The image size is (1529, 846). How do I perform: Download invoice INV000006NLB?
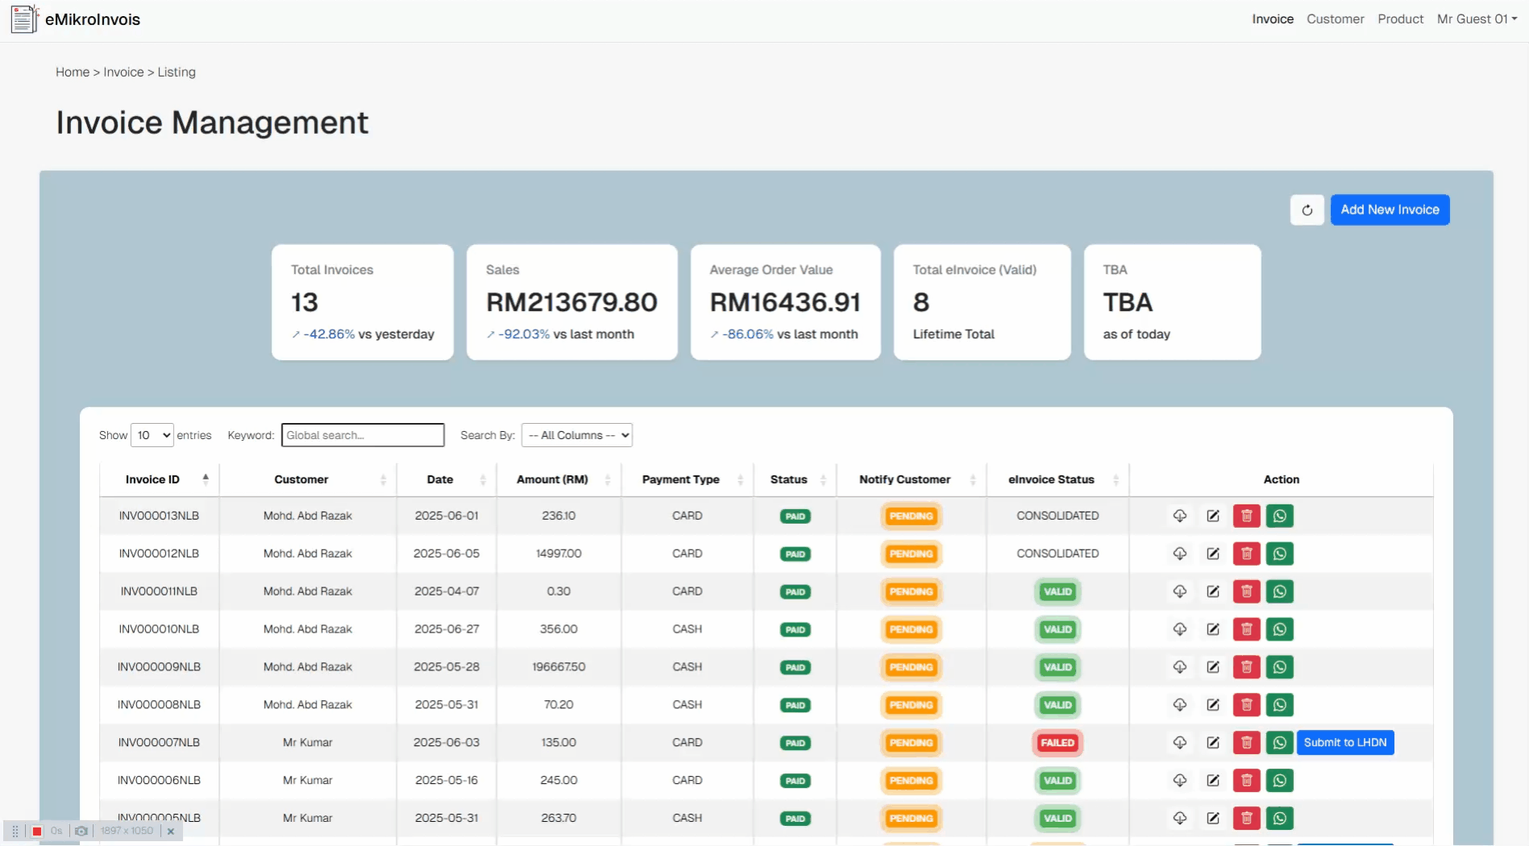(x=1179, y=781)
